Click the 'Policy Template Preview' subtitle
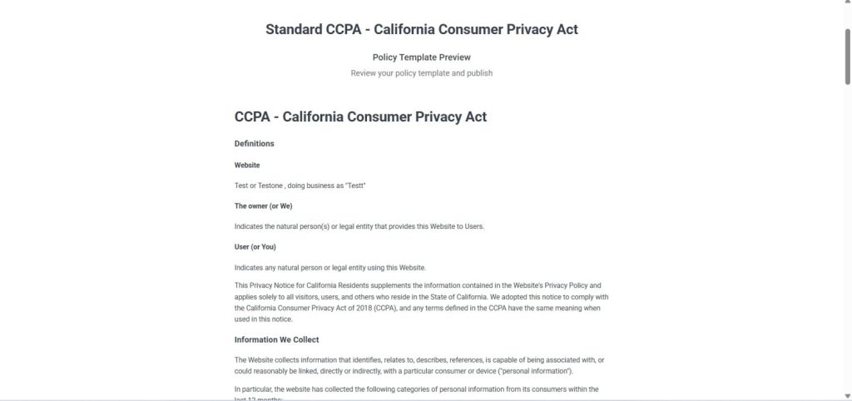Image resolution: width=852 pixels, height=401 pixels. point(422,57)
